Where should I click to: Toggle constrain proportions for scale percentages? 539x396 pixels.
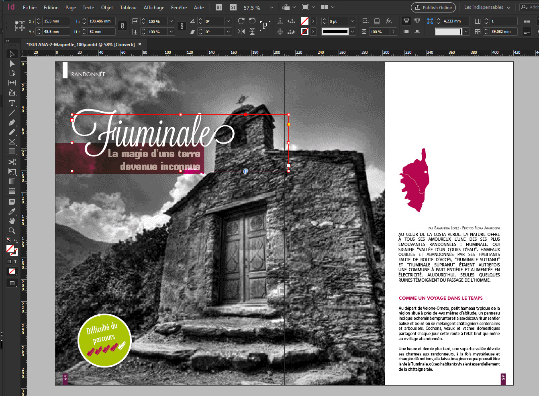[x=182, y=26]
